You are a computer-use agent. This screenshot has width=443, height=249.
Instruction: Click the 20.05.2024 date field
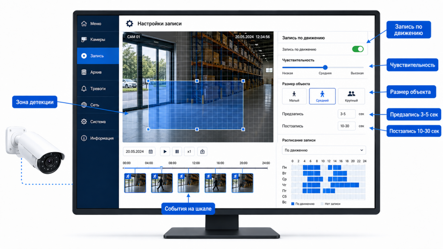click(139, 152)
